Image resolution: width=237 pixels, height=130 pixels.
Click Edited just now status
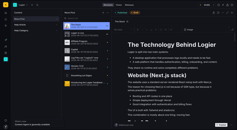point(126,125)
